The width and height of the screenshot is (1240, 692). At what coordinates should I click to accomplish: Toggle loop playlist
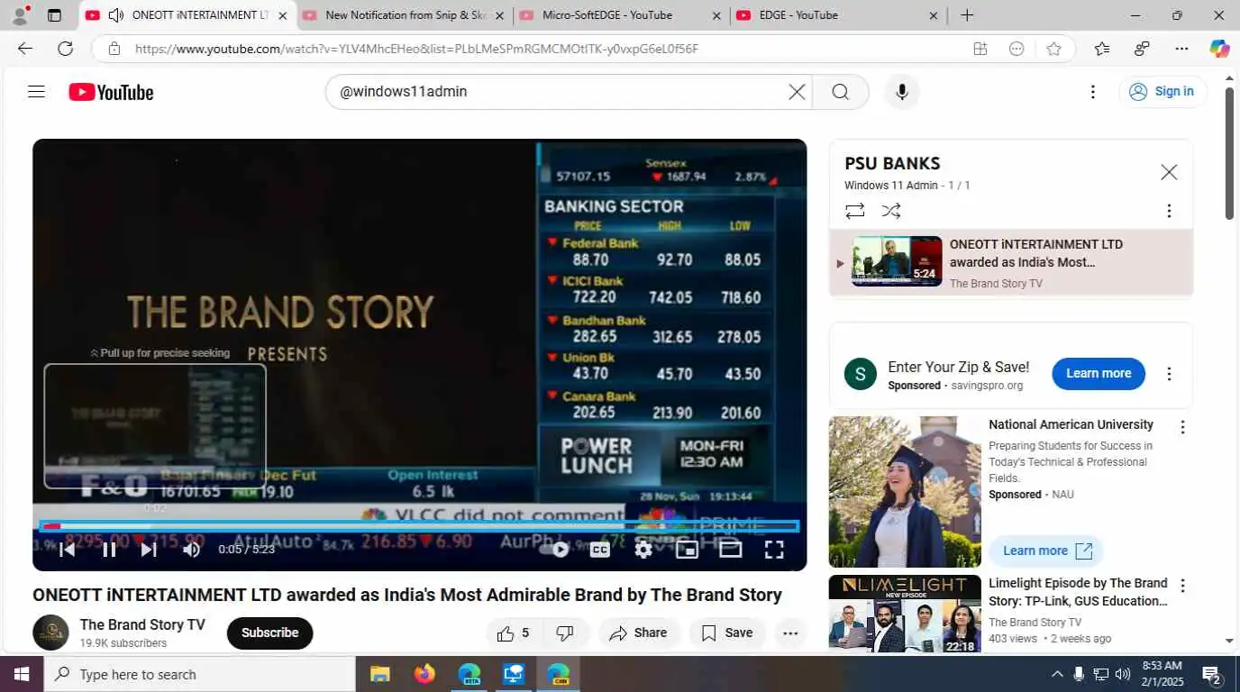click(x=854, y=211)
